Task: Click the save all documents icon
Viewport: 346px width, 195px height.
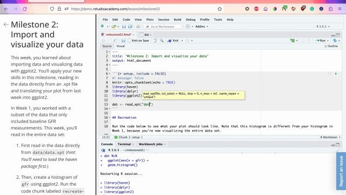Action: [130, 27]
